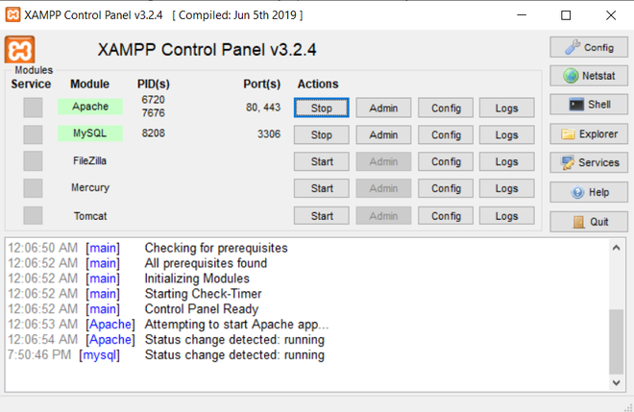Image resolution: width=634 pixels, height=412 pixels.
Task: View the MySQL Logs
Action: 506,134
